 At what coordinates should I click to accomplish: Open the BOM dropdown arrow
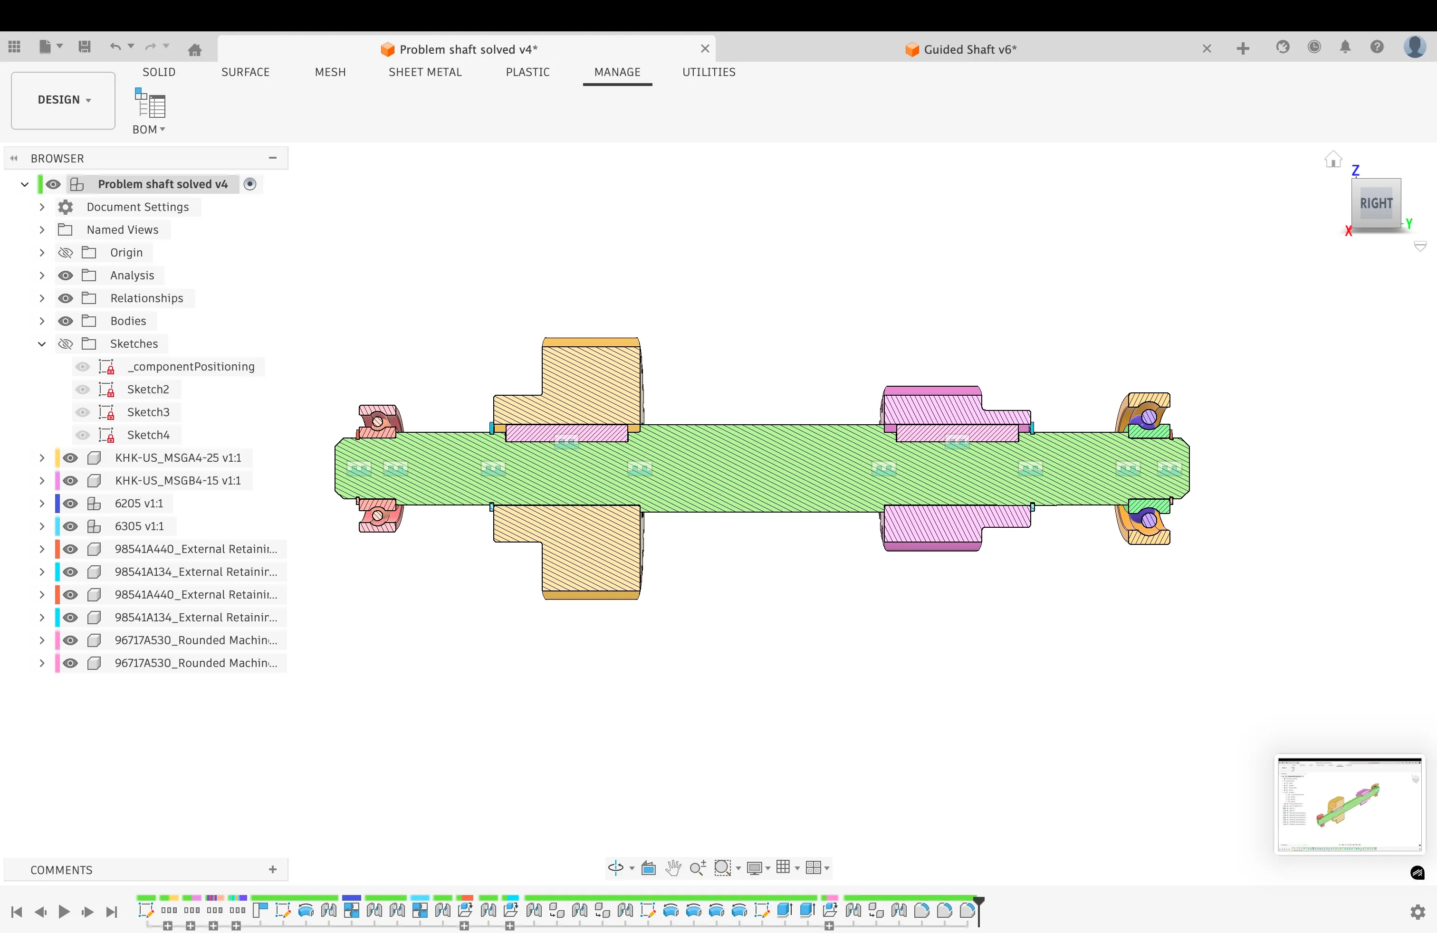point(163,130)
